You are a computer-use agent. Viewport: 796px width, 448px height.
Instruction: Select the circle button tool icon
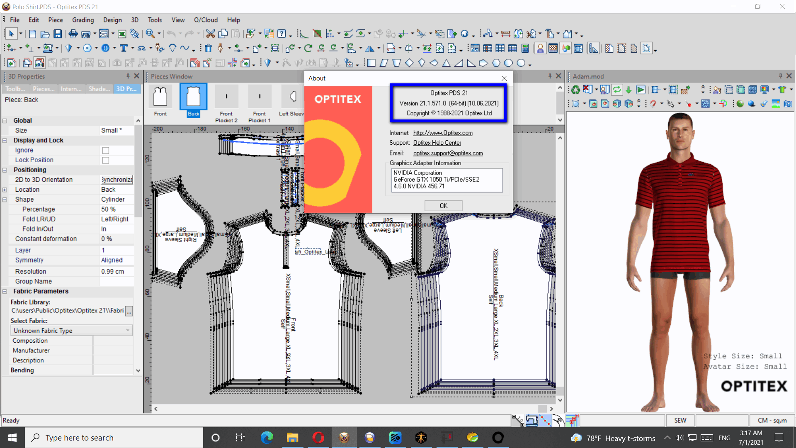106,49
